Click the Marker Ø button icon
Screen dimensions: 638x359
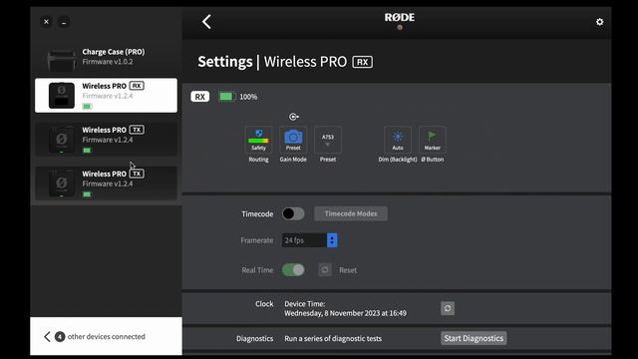click(x=432, y=140)
